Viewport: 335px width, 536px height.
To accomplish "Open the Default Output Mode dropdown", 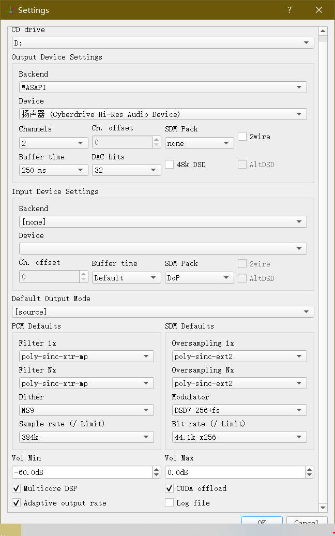I will (163, 312).
